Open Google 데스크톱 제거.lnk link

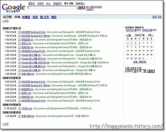point(34,59)
